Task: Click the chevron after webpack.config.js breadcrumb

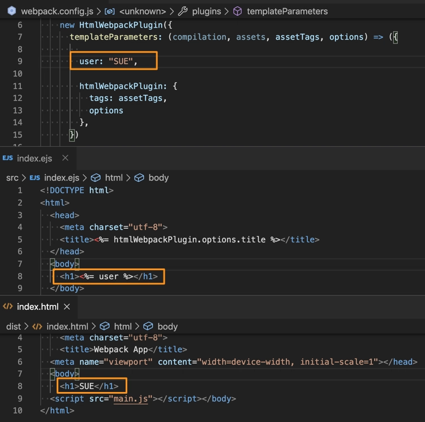Action: pyautogui.click(x=99, y=11)
